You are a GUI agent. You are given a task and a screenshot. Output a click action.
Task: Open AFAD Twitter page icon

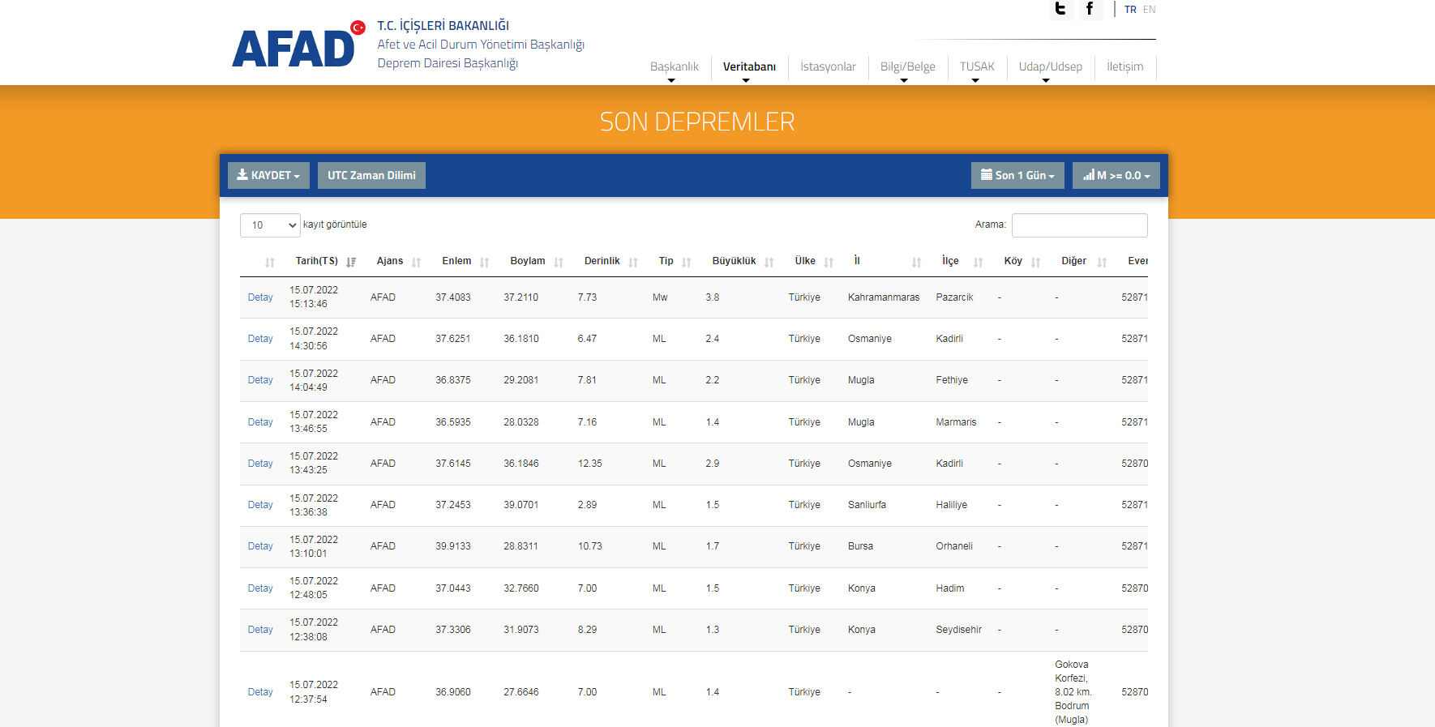coord(1060,9)
